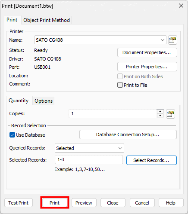Image resolution: width=188 pixels, height=214 pixels.
Task: Toggle the Print on Both Sides checkbox
Action: pos(120,76)
